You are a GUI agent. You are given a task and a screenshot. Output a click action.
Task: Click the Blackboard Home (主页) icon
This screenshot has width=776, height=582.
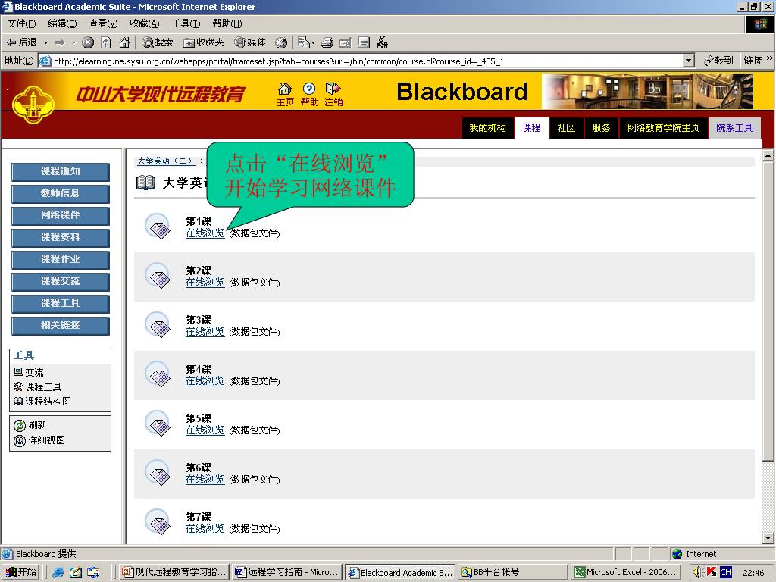coord(285,95)
